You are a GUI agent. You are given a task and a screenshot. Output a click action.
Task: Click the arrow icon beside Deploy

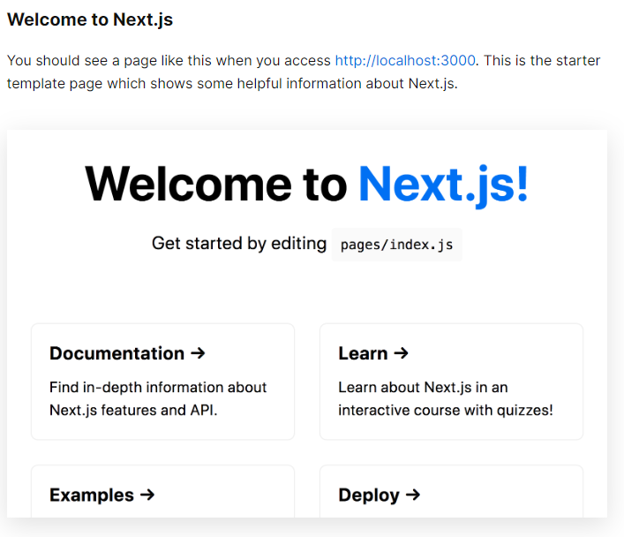412,495
